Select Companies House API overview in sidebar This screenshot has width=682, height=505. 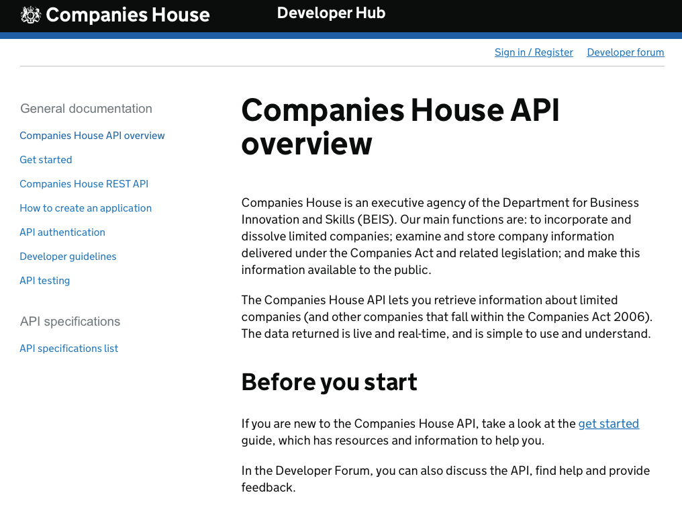(x=92, y=136)
